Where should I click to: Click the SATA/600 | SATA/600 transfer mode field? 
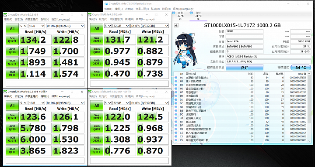coord(244,47)
